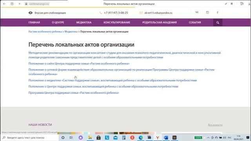This screenshot has height=141, width=251.
Task: Open the КОНСУЛЬТИРОВАНИЕ menu item
Action: click(x=117, y=23)
